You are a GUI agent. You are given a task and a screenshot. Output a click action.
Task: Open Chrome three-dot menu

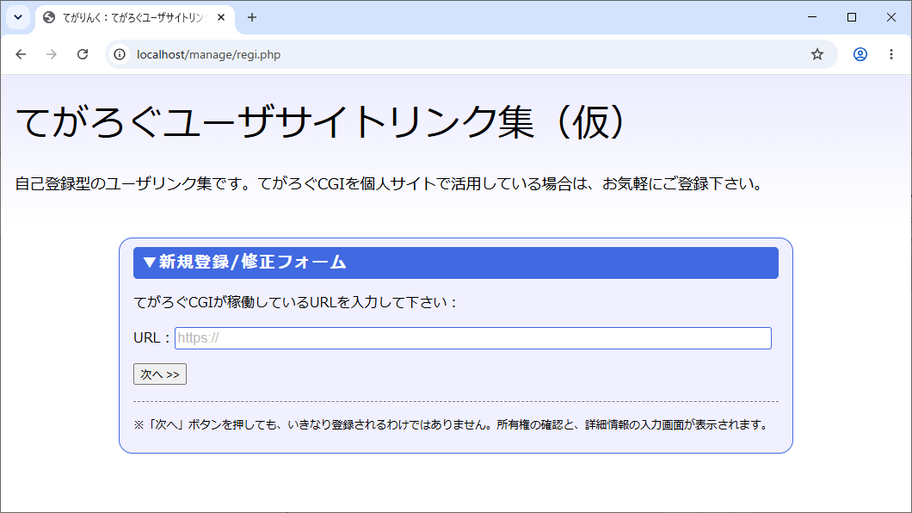[891, 54]
